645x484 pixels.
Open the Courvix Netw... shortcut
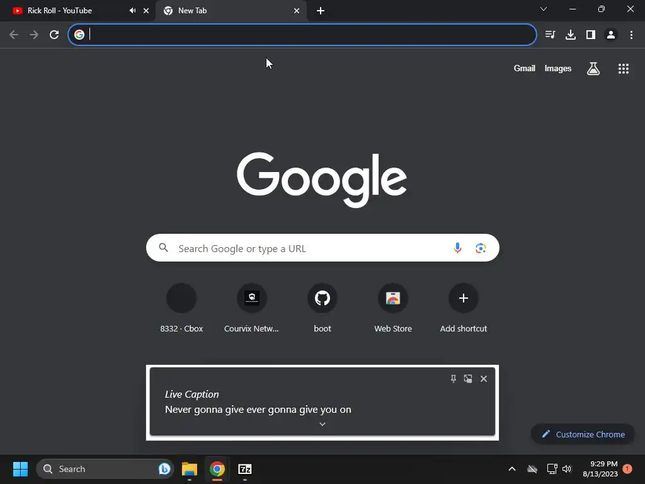(x=252, y=308)
